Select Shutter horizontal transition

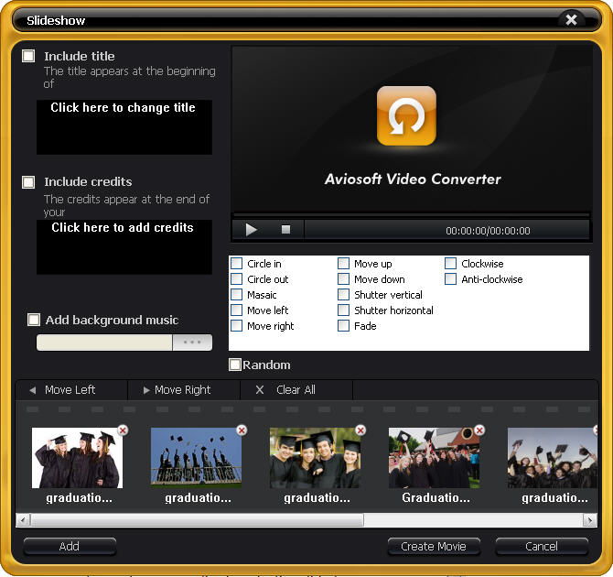tap(344, 310)
